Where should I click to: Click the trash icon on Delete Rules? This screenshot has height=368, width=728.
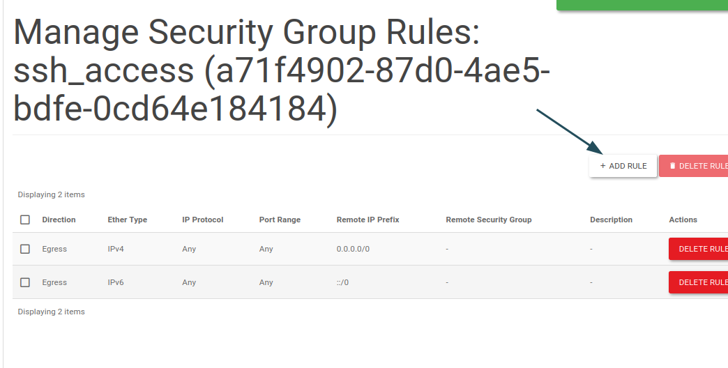tap(672, 166)
